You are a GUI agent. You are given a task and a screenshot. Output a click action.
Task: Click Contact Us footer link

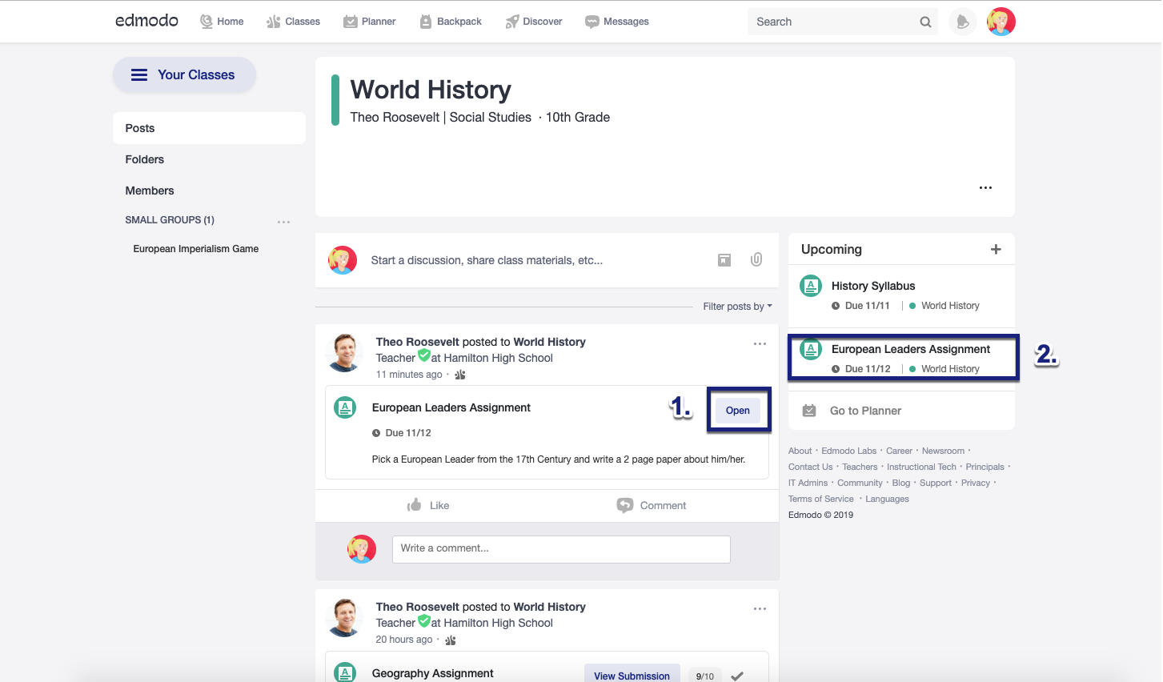810,467
